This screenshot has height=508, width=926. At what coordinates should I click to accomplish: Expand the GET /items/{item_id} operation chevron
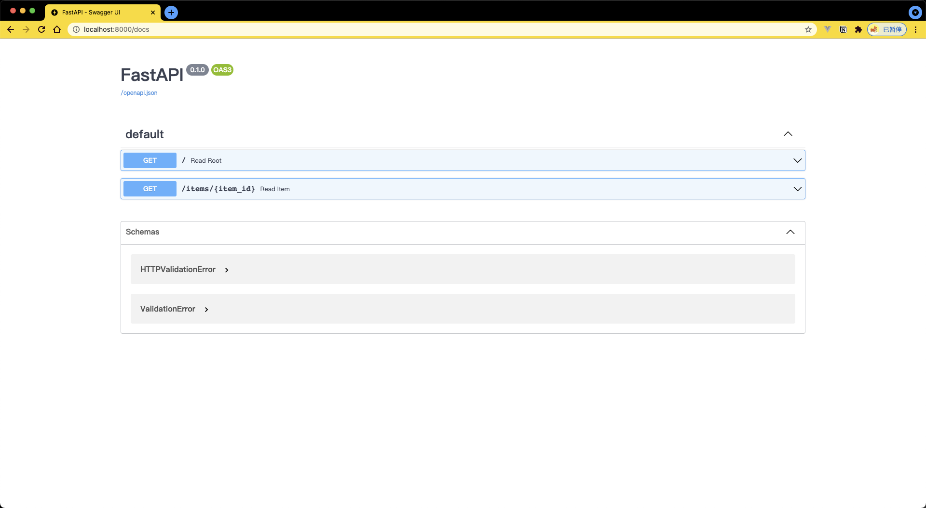pyautogui.click(x=798, y=189)
